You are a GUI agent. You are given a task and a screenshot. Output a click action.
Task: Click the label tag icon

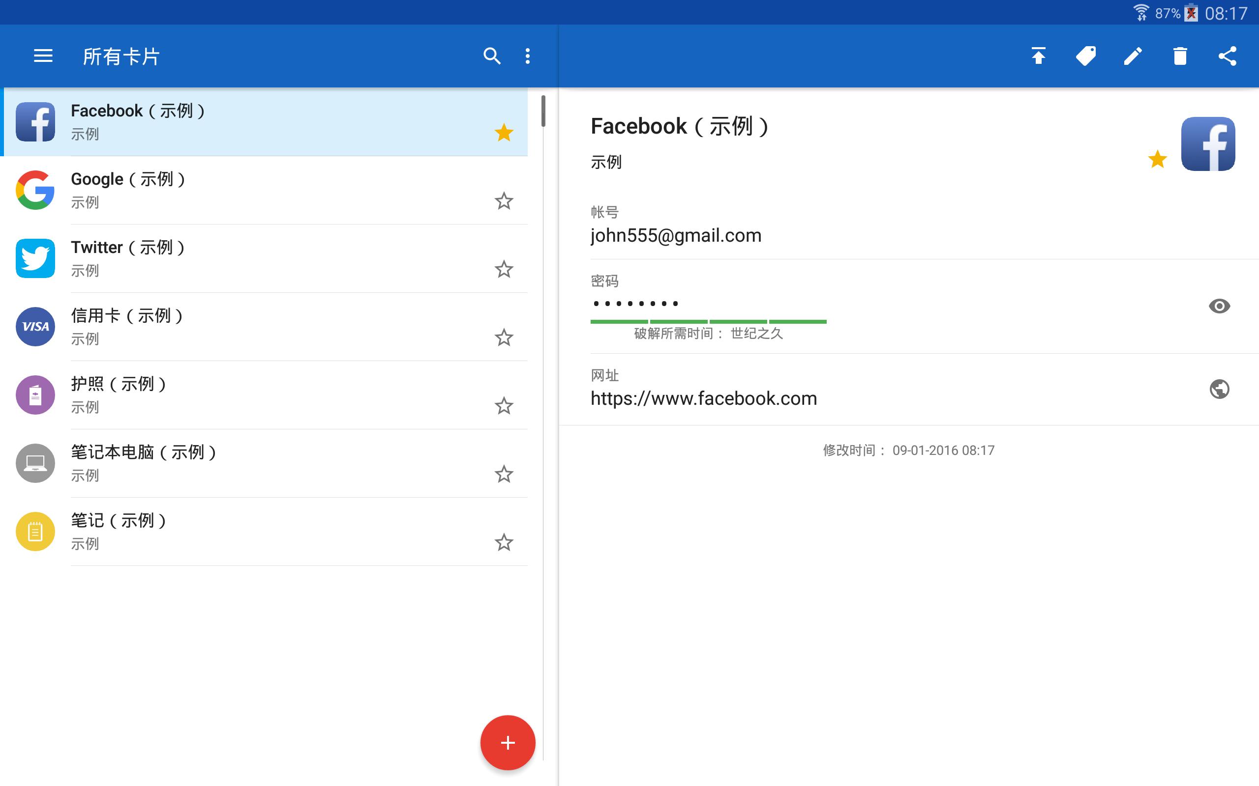[1086, 56]
